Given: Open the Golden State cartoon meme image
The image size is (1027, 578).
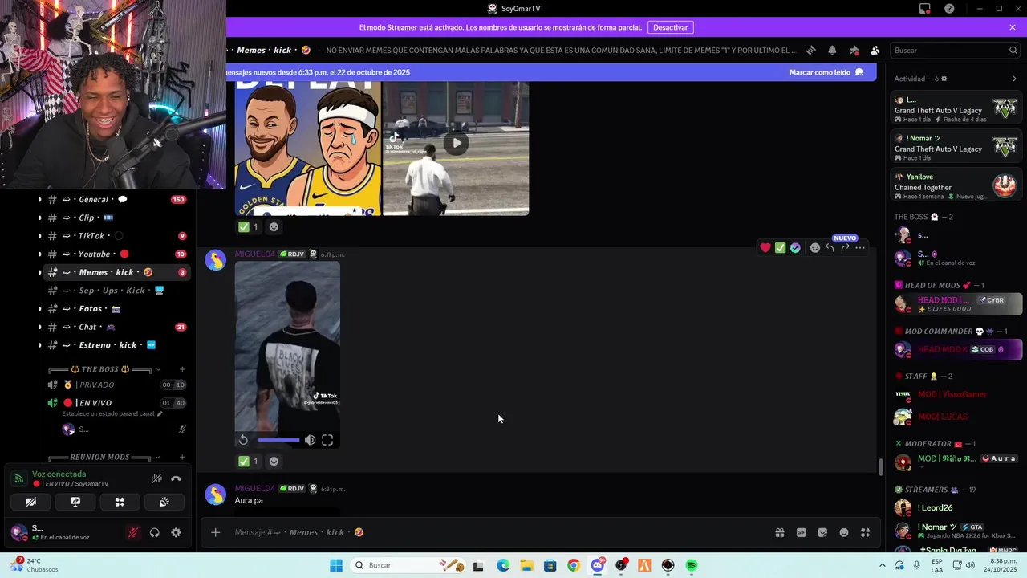Looking at the screenshot, I should [x=308, y=148].
